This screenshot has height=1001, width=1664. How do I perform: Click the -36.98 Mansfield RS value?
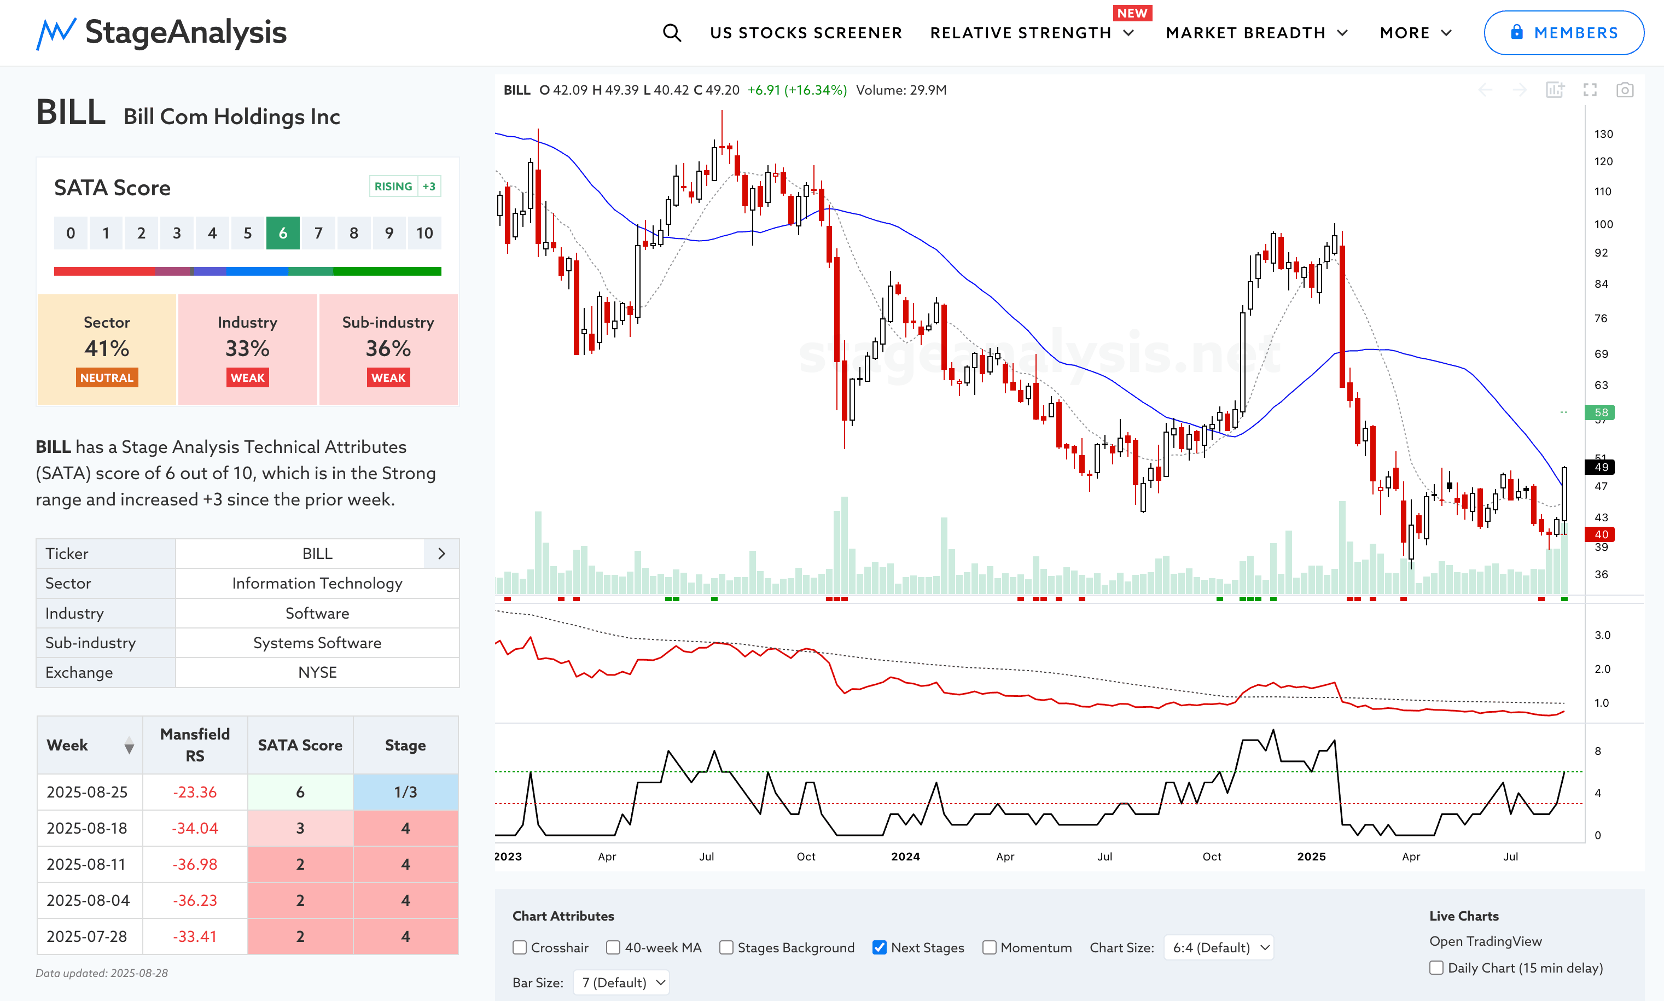195,865
